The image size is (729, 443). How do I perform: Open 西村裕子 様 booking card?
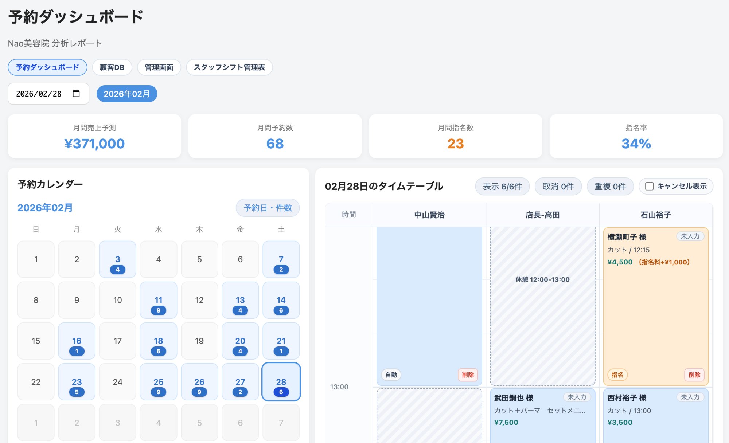pyautogui.click(x=656, y=416)
